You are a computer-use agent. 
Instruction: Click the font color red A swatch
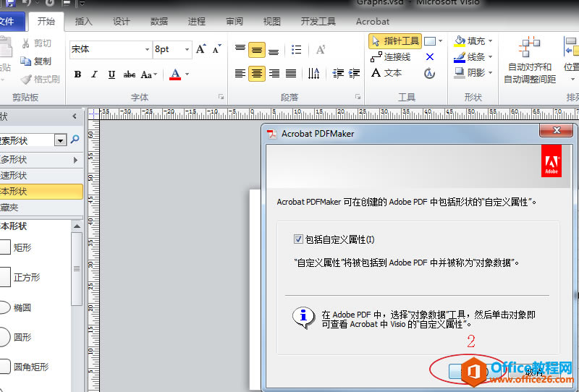click(x=174, y=74)
